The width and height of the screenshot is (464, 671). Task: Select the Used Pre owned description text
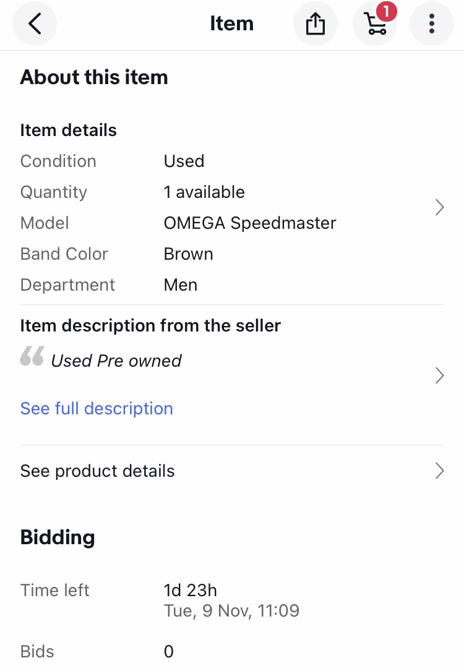[116, 361]
